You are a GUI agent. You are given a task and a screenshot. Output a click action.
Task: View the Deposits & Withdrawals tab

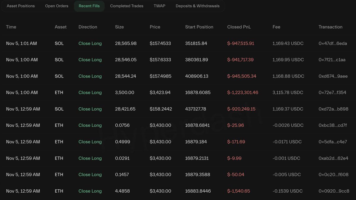[x=198, y=6]
